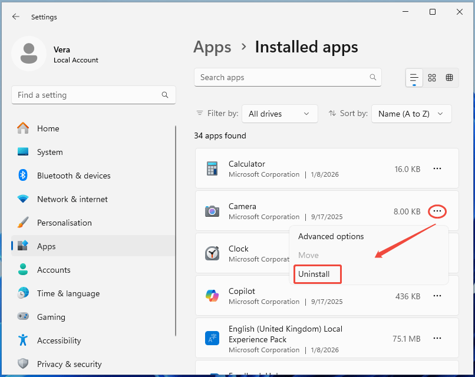The image size is (475, 377).
Task: Choose Advanced options from the menu
Action: tap(330, 236)
